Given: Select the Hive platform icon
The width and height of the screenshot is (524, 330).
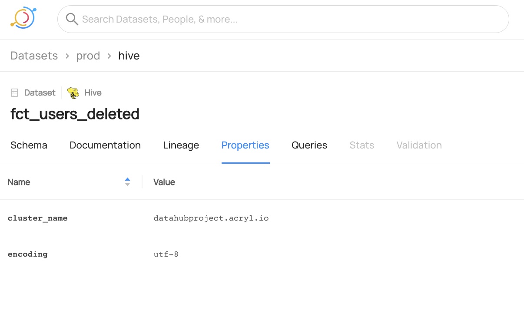Looking at the screenshot, I should click(x=73, y=92).
